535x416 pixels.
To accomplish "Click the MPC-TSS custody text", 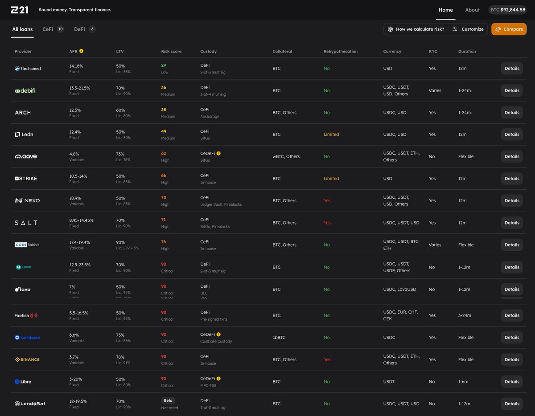I will [208, 386].
